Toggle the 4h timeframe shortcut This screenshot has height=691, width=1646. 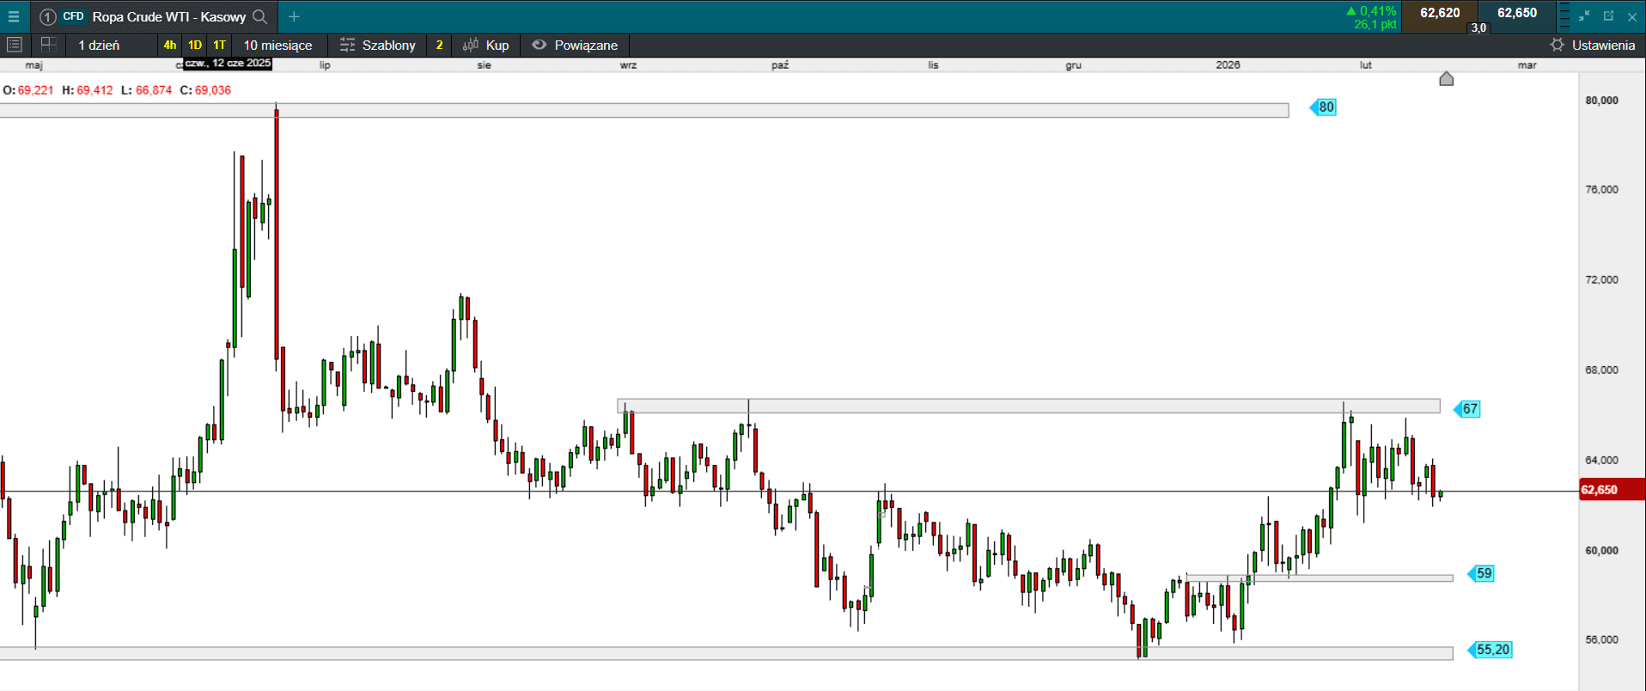pyautogui.click(x=170, y=46)
